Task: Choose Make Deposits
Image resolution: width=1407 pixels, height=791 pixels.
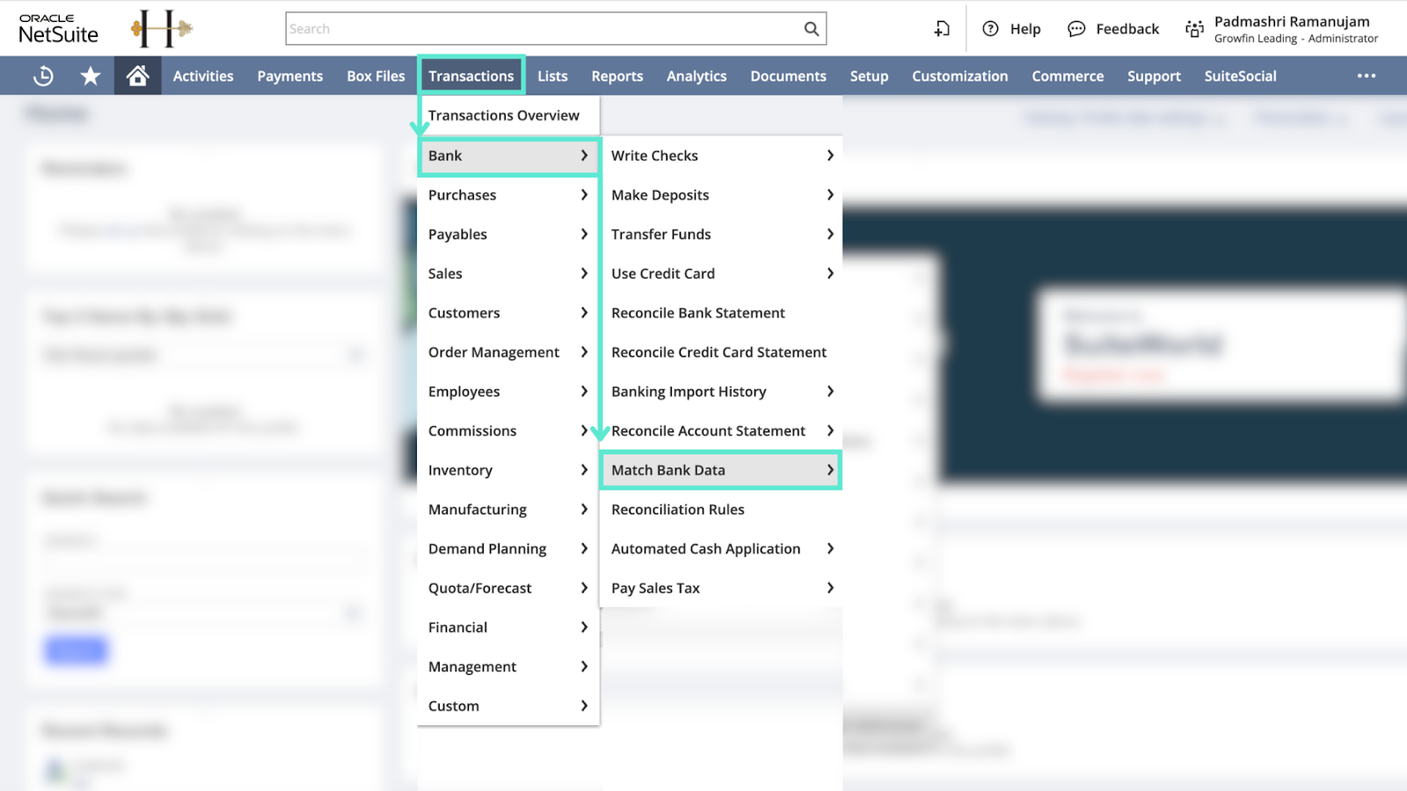Action: coord(721,195)
